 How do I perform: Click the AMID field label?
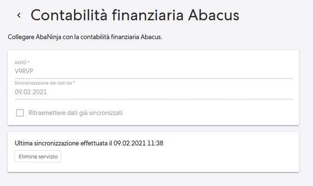click(x=20, y=63)
